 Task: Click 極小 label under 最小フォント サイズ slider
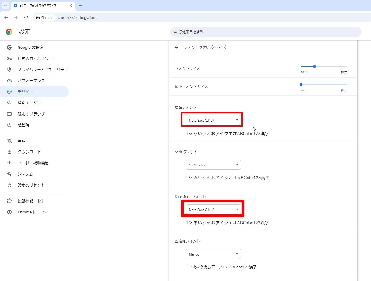[304, 90]
